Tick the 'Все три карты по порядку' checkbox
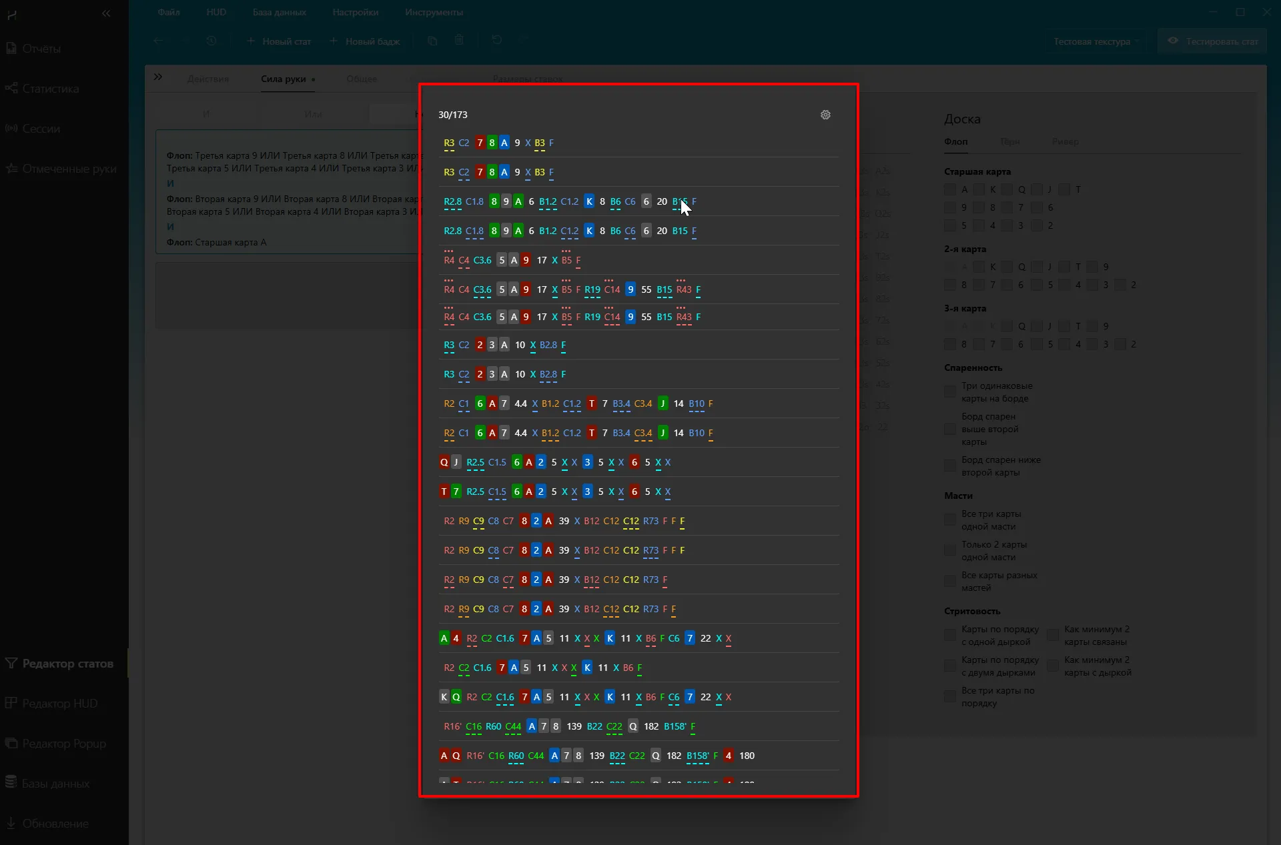The height and width of the screenshot is (845, 1281). click(950, 697)
